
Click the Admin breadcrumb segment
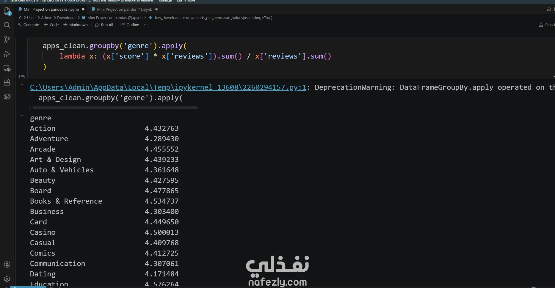[x=47, y=18]
